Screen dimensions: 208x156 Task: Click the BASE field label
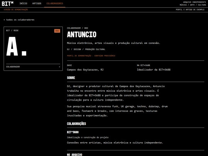[69, 65]
